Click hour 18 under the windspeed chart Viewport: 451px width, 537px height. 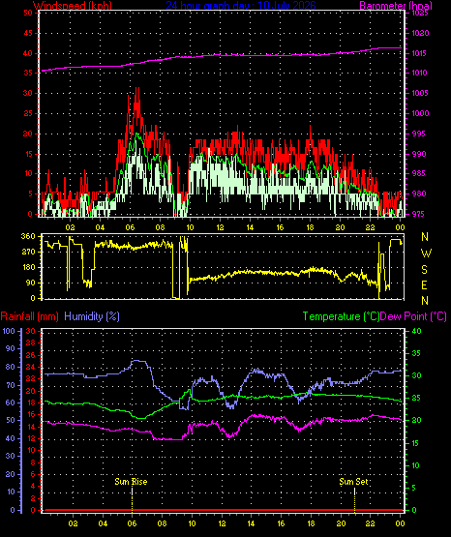pyautogui.click(x=310, y=227)
